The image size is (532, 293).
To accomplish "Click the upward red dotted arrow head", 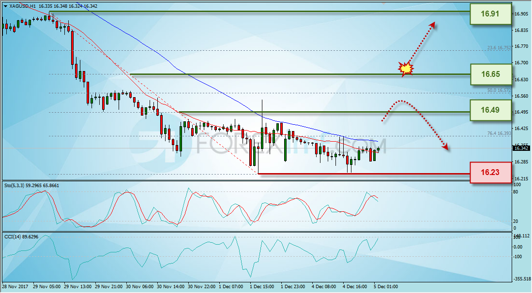I will click(432, 26).
